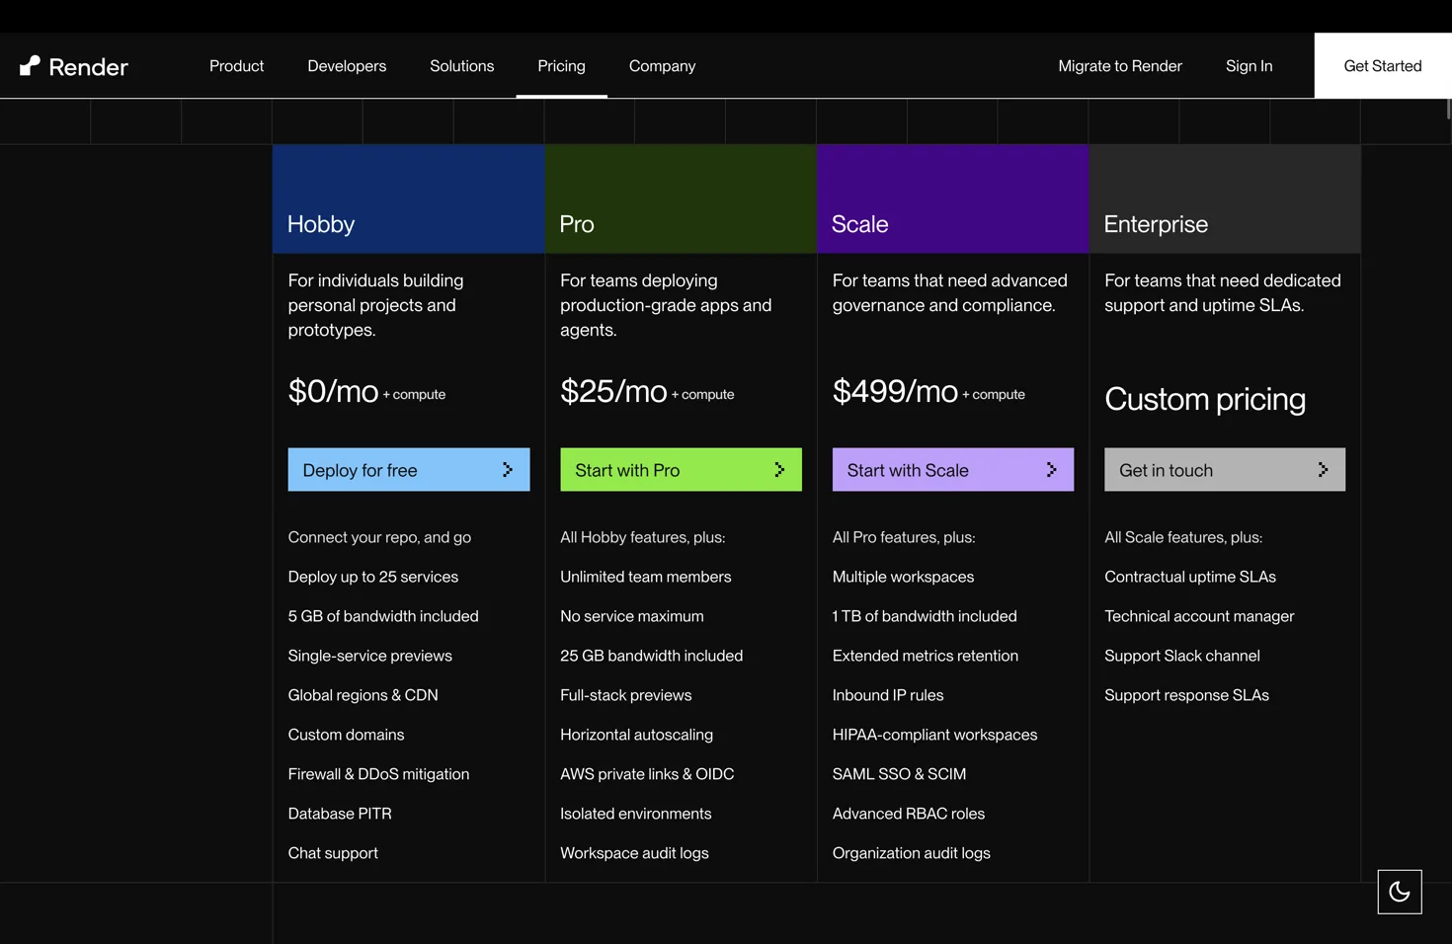Click "Workspace audit logs" feature
Viewport: 1452px width, 944px height.
[x=634, y=853]
